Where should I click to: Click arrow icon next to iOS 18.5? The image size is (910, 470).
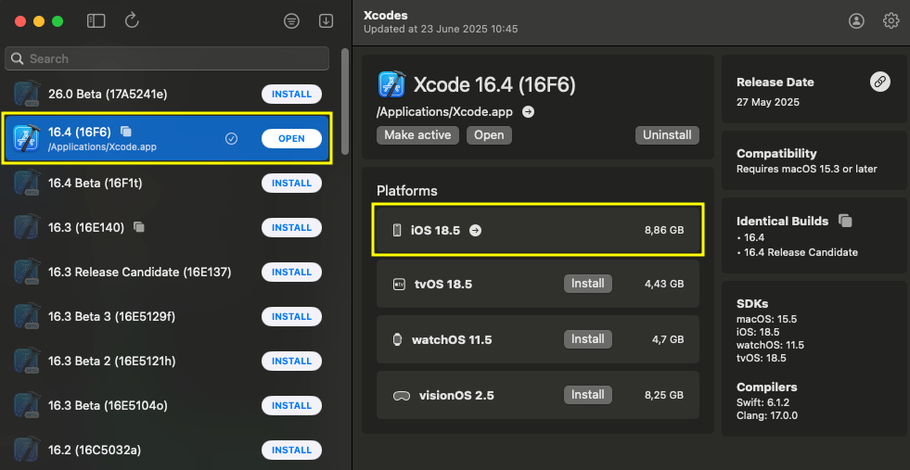475,230
